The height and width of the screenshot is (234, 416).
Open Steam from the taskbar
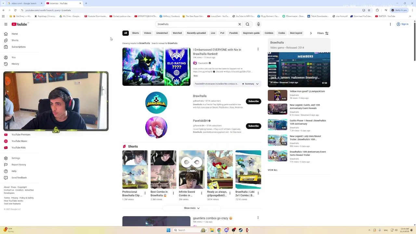point(240,230)
